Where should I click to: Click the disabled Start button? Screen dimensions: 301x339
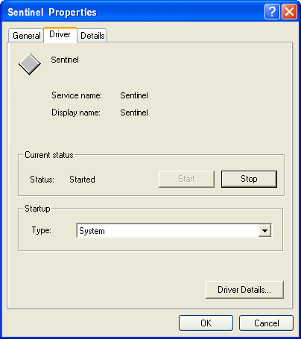[186, 179]
